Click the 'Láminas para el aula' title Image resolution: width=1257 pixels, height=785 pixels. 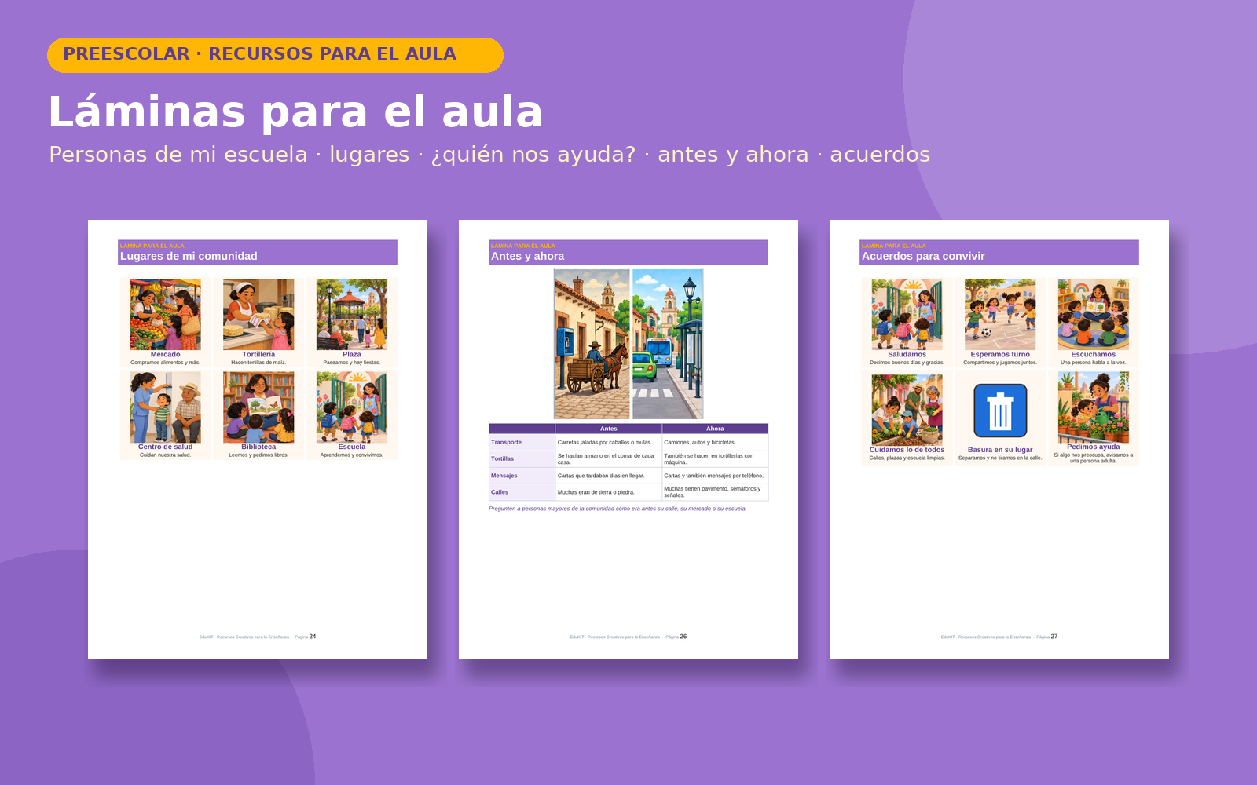(x=295, y=111)
